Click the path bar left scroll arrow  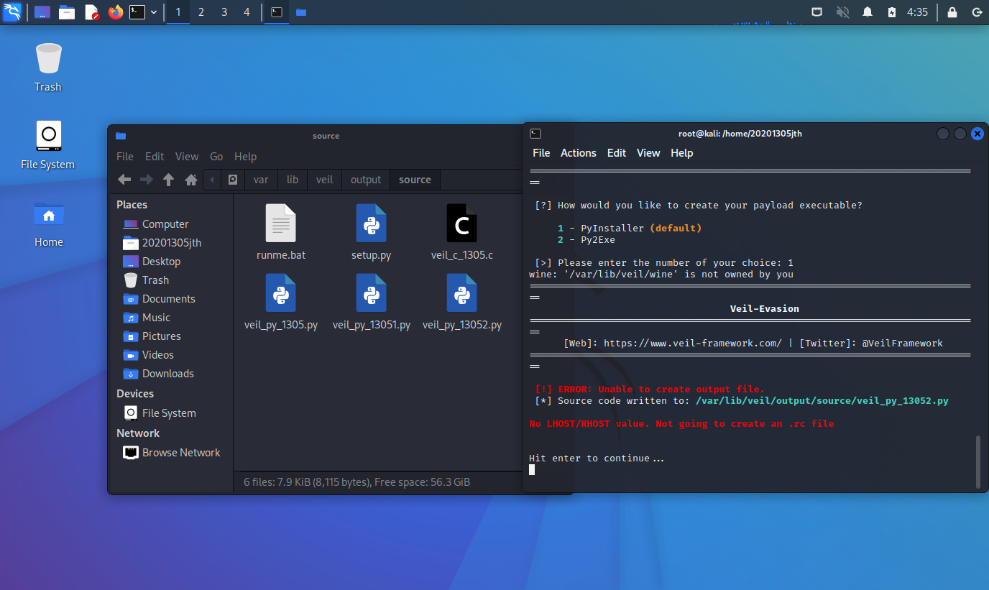[x=213, y=180]
